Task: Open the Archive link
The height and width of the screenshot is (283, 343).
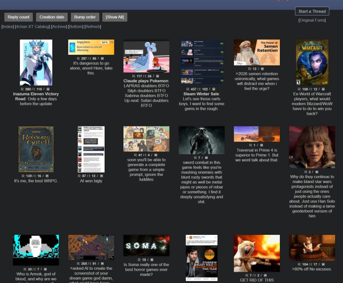Action: 59,27
